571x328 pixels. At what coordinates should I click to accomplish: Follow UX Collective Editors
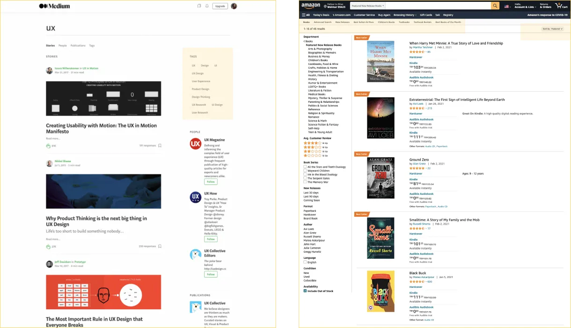pyautogui.click(x=211, y=275)
